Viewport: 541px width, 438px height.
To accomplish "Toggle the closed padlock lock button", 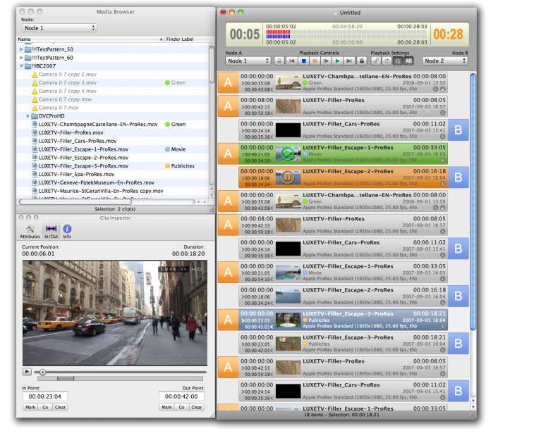I will pos(362,61).
